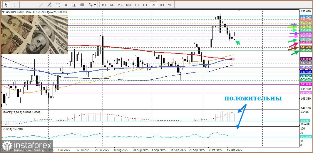Activate the Crosshair tool
The height and width of the screenshot is (153, 313).
(x=14, y=5)
